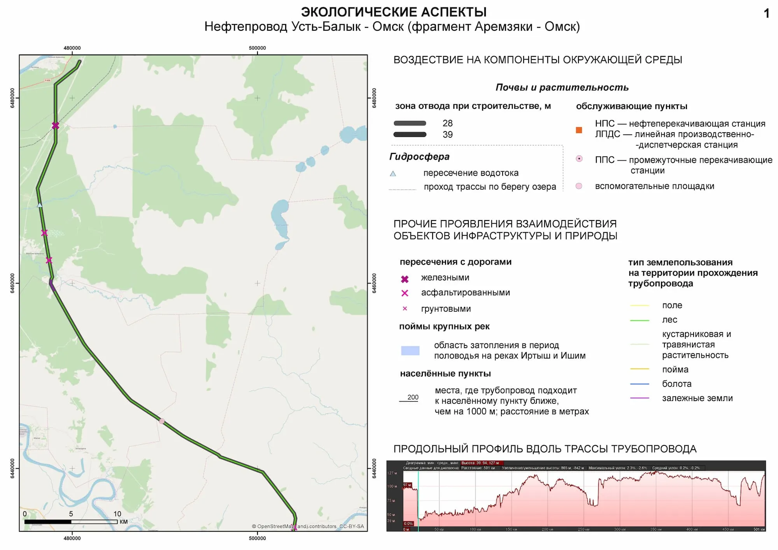Click the bold railway crossing X symbol

pyautogui.click(x=405, y=279)
